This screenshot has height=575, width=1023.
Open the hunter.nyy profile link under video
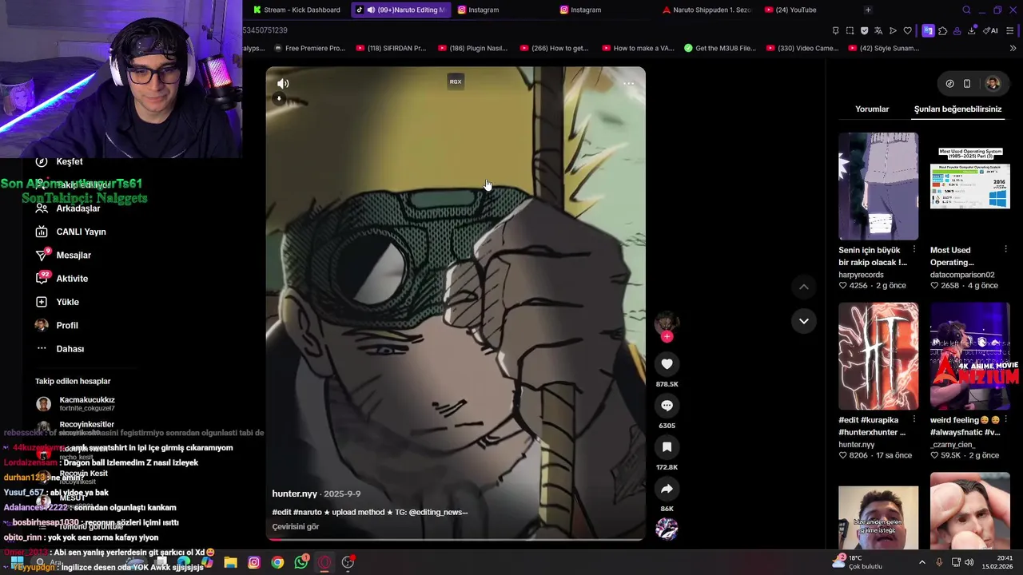pyautogui.click(x=294, y=494)
